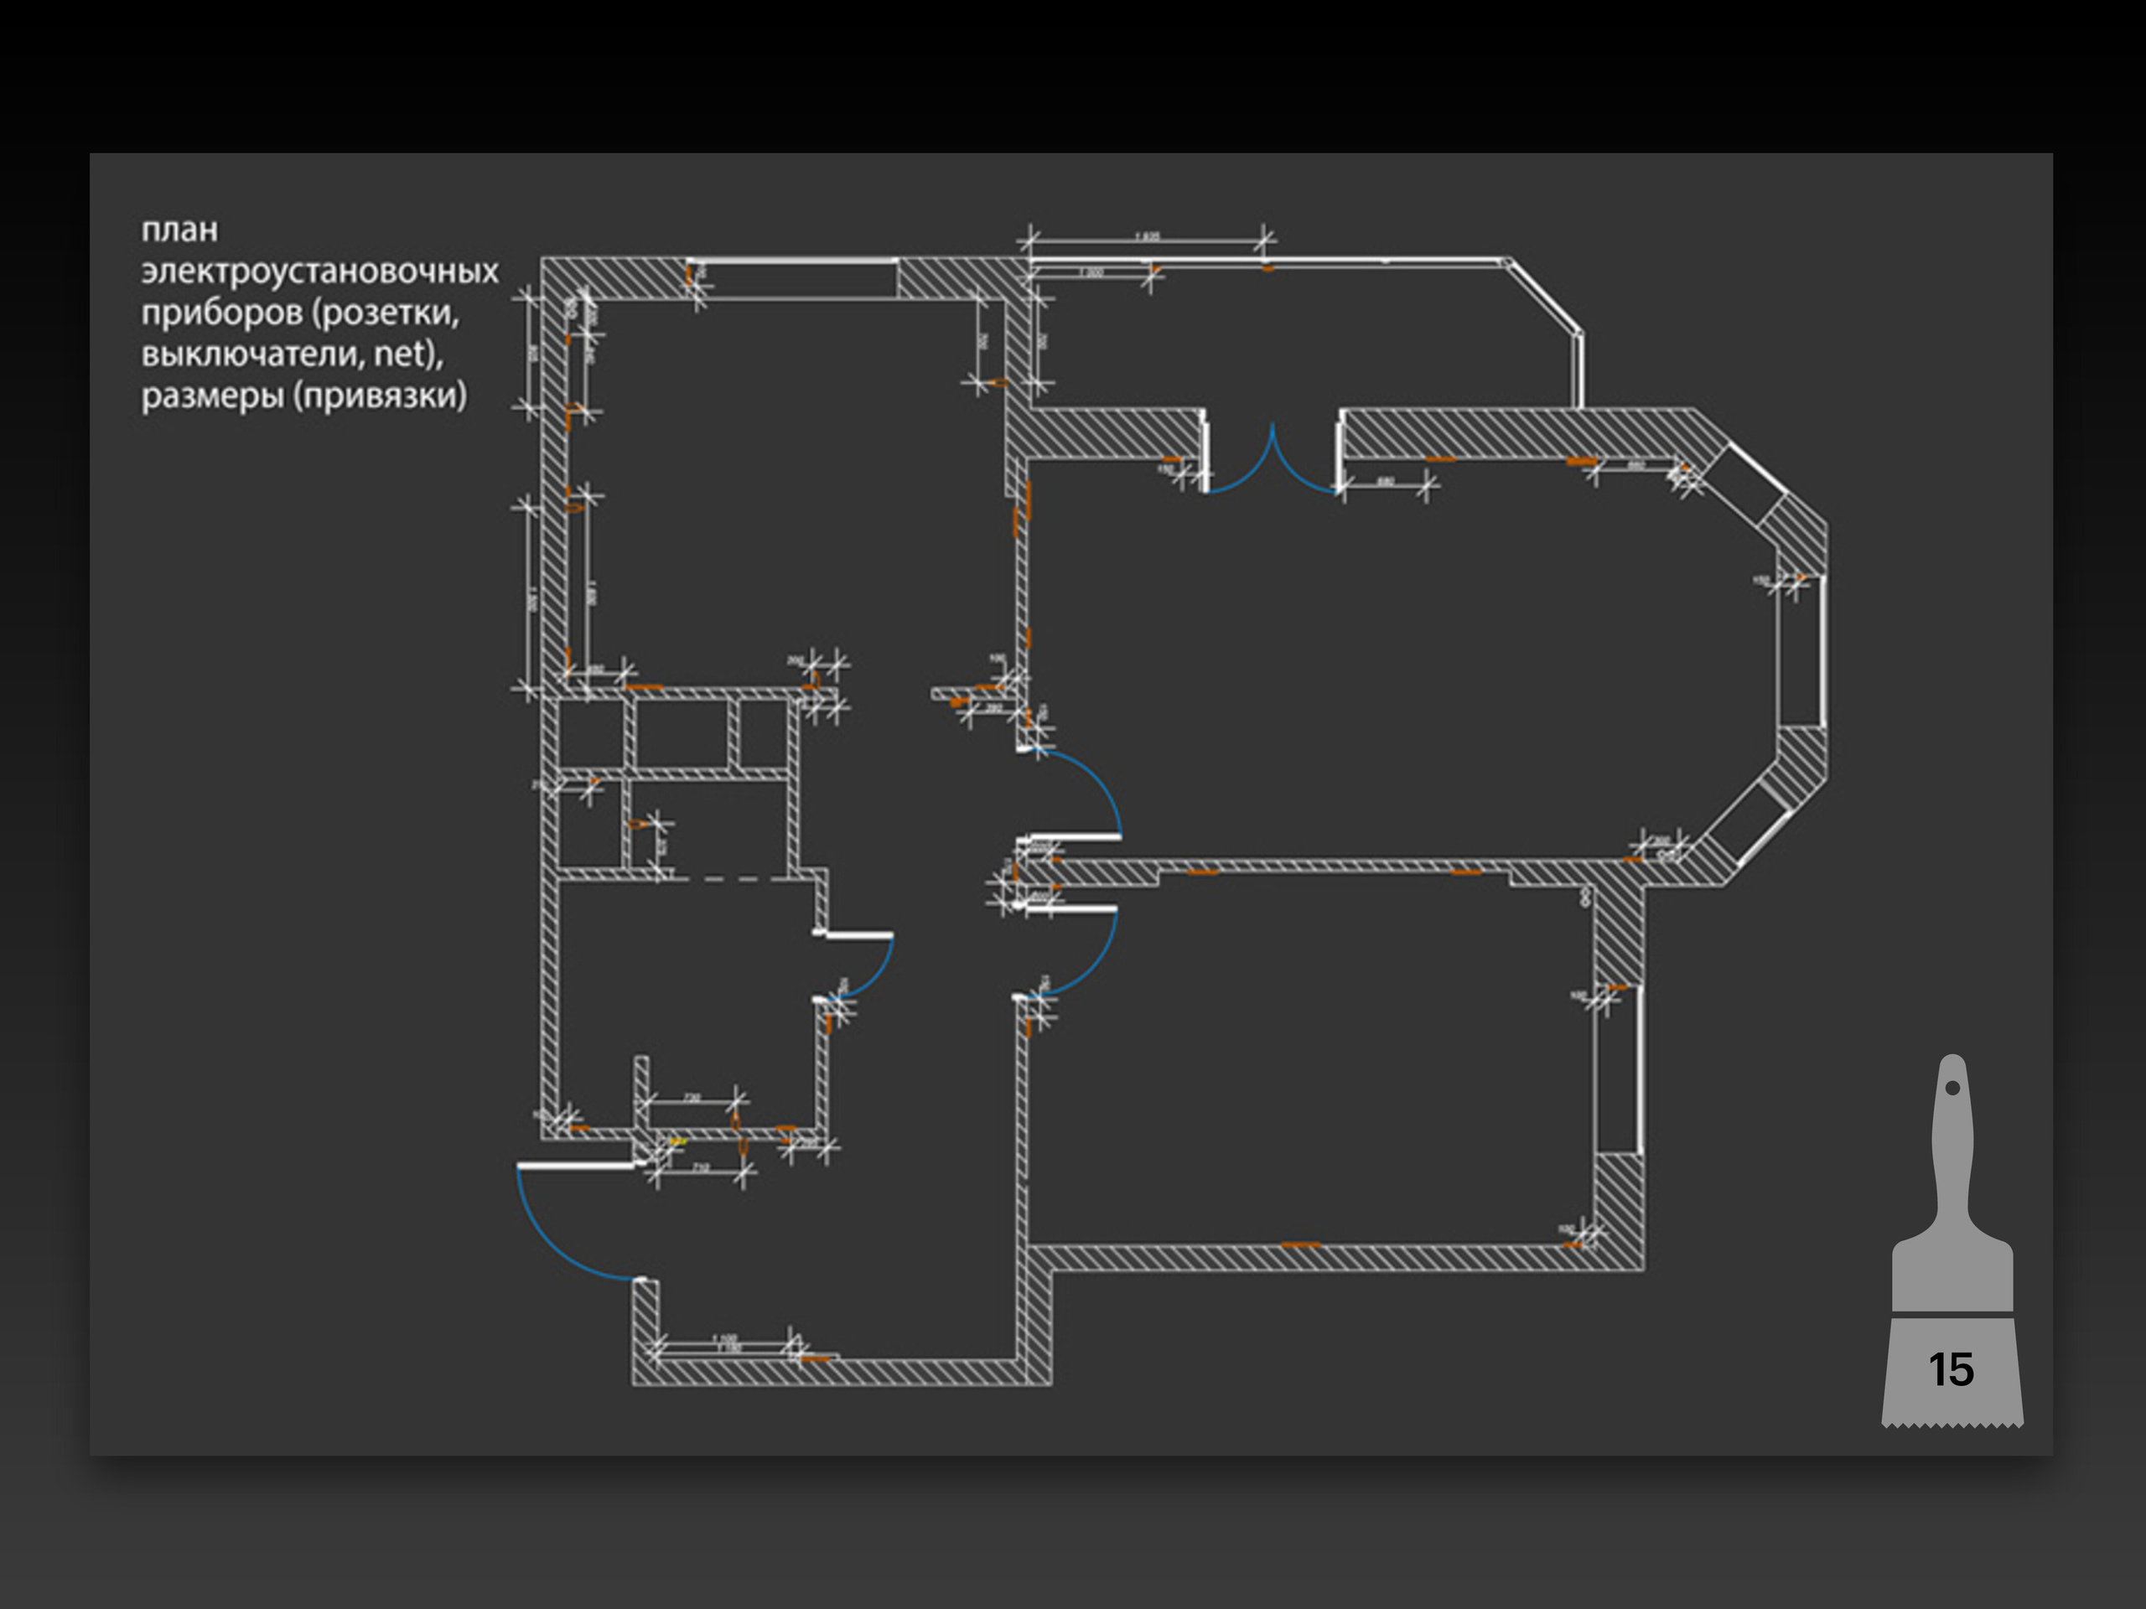Click the page number 15 on the brush
The image size is (2146, 1609).
pos(1951,1369)
